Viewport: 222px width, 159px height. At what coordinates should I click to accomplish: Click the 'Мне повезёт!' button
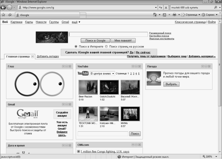point(123,40)
